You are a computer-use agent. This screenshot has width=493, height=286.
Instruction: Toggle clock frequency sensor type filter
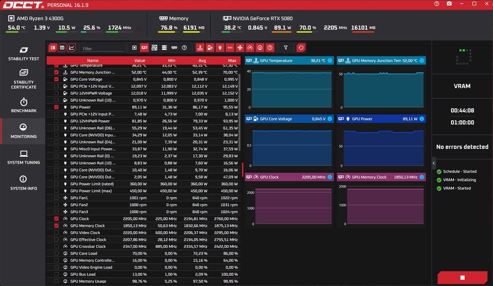(250, 48)
